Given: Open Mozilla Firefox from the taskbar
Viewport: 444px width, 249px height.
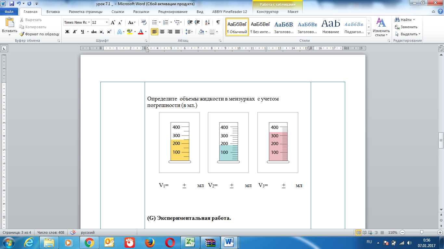Looking at the screenshot, I should coord(150,243).
